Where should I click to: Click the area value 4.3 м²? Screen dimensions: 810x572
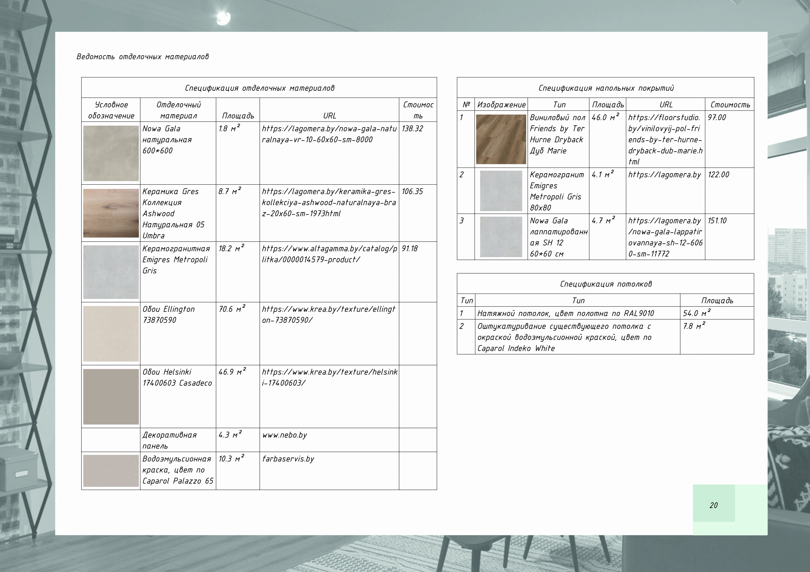[230, 434]
